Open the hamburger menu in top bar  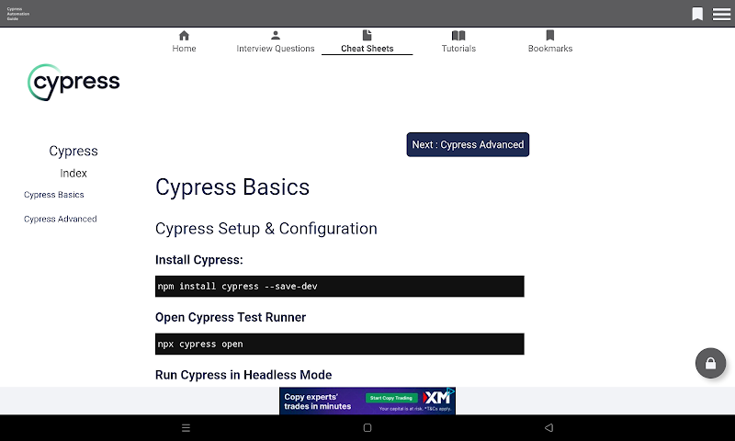(x=721, y=14)
